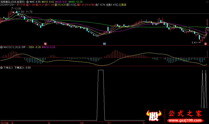Open the main chart indicator dropdown circle

click(x=27, y=2)
